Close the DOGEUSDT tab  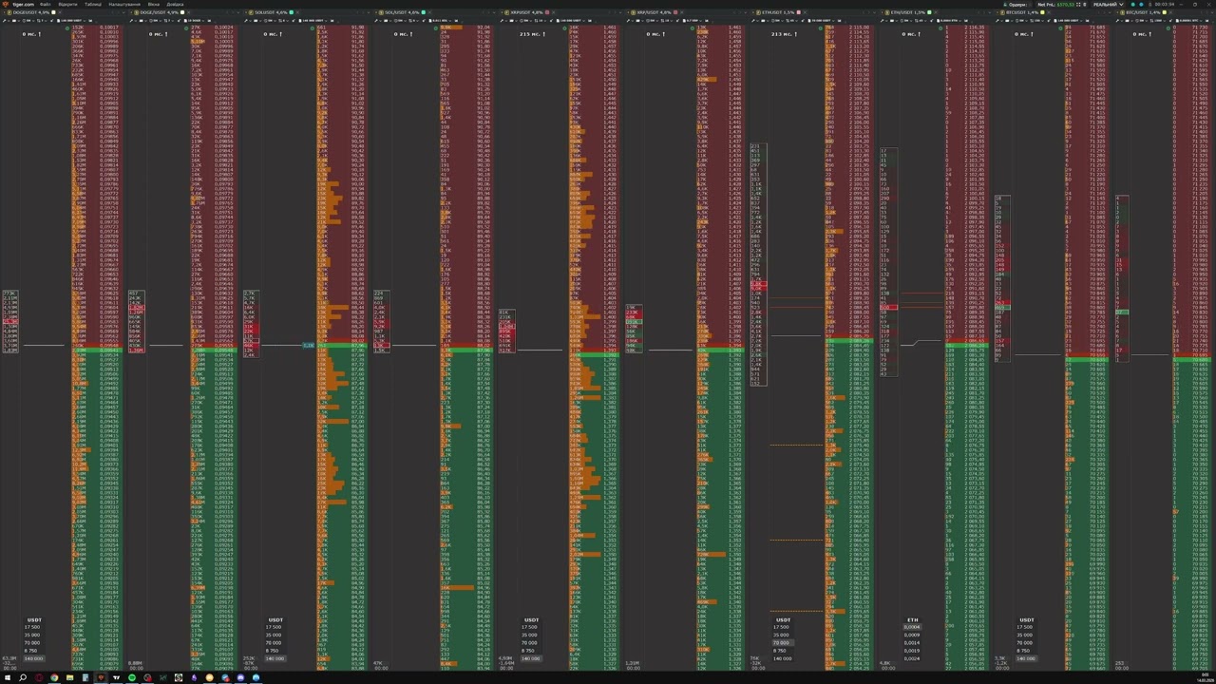click(x=59, y=12)
